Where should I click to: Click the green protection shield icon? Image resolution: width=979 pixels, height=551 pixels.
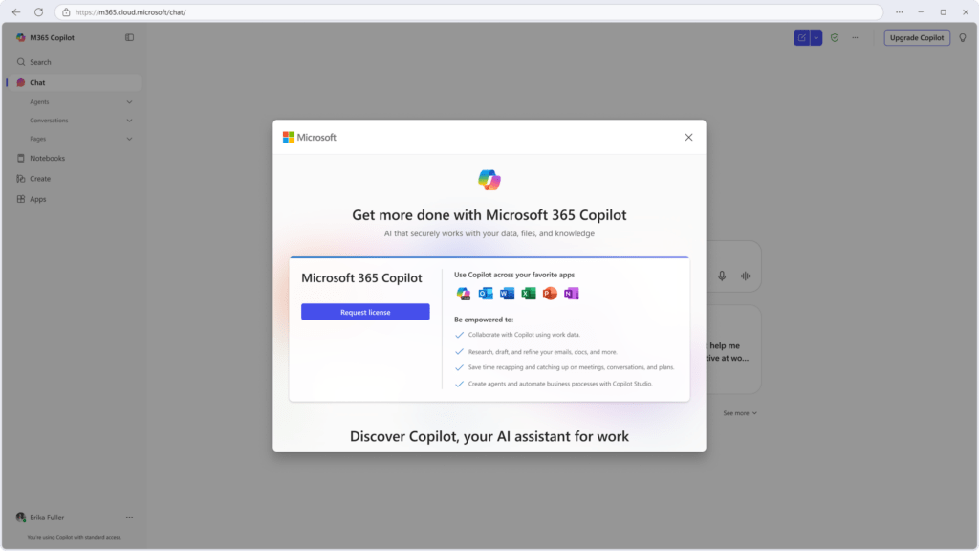click(x=835, y=37)
